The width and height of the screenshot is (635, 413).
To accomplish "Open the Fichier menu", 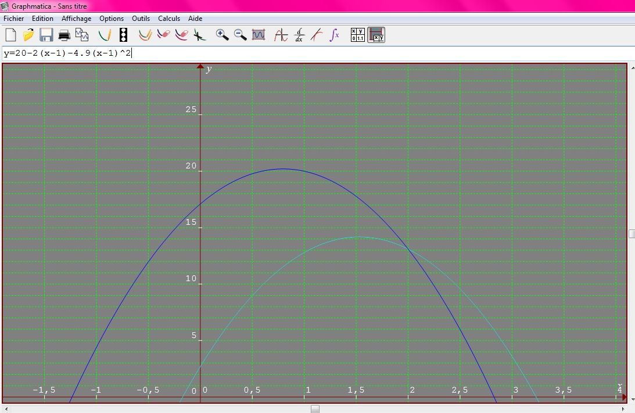I will coord(13,19).
